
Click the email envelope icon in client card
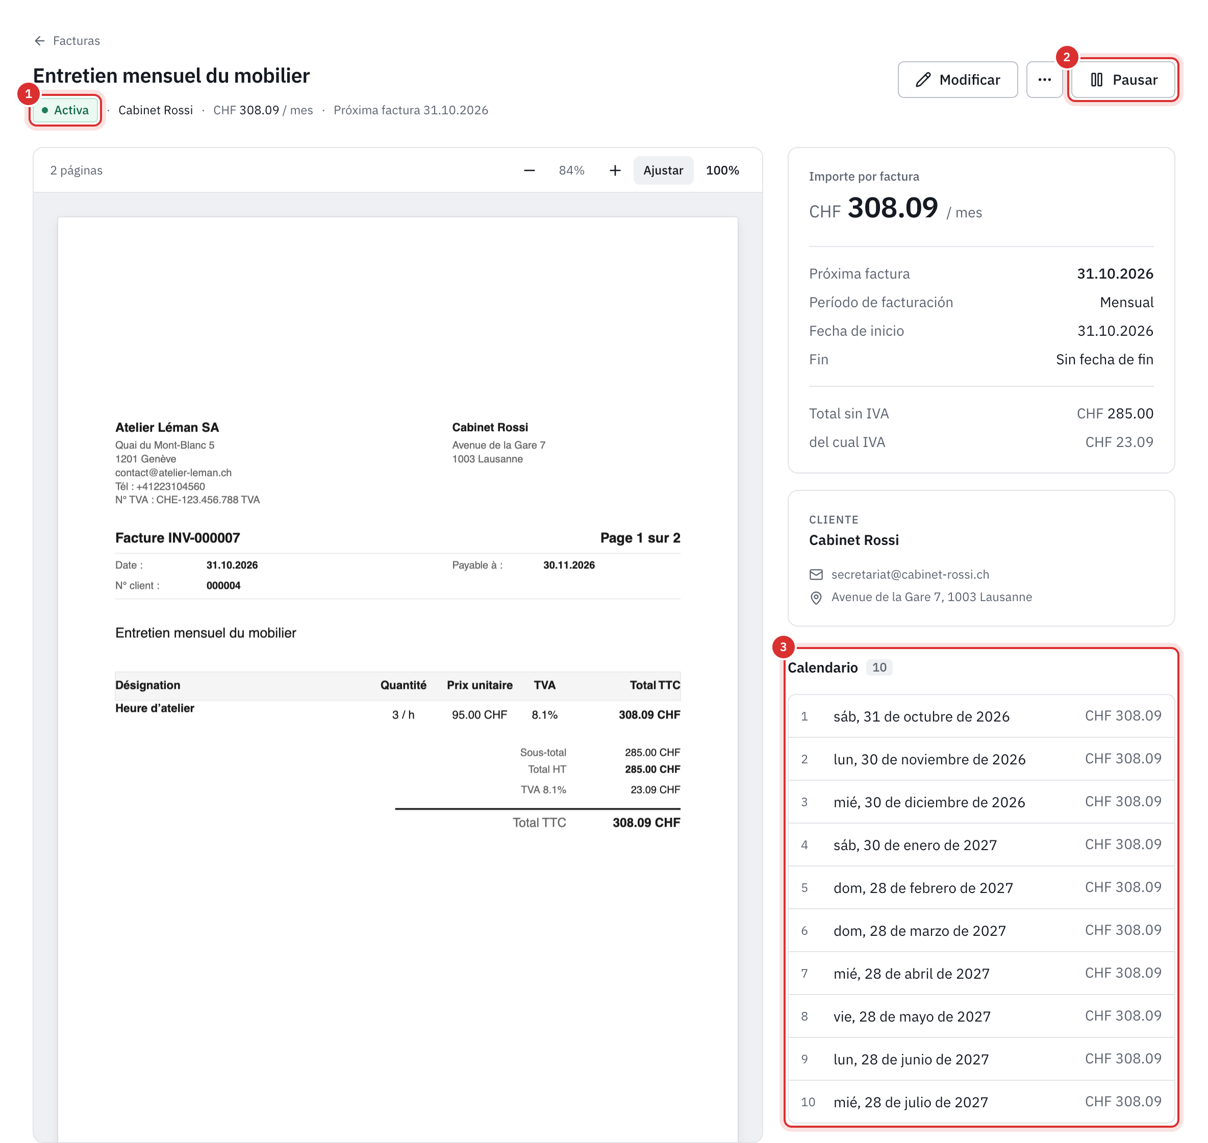click(816, 575)
